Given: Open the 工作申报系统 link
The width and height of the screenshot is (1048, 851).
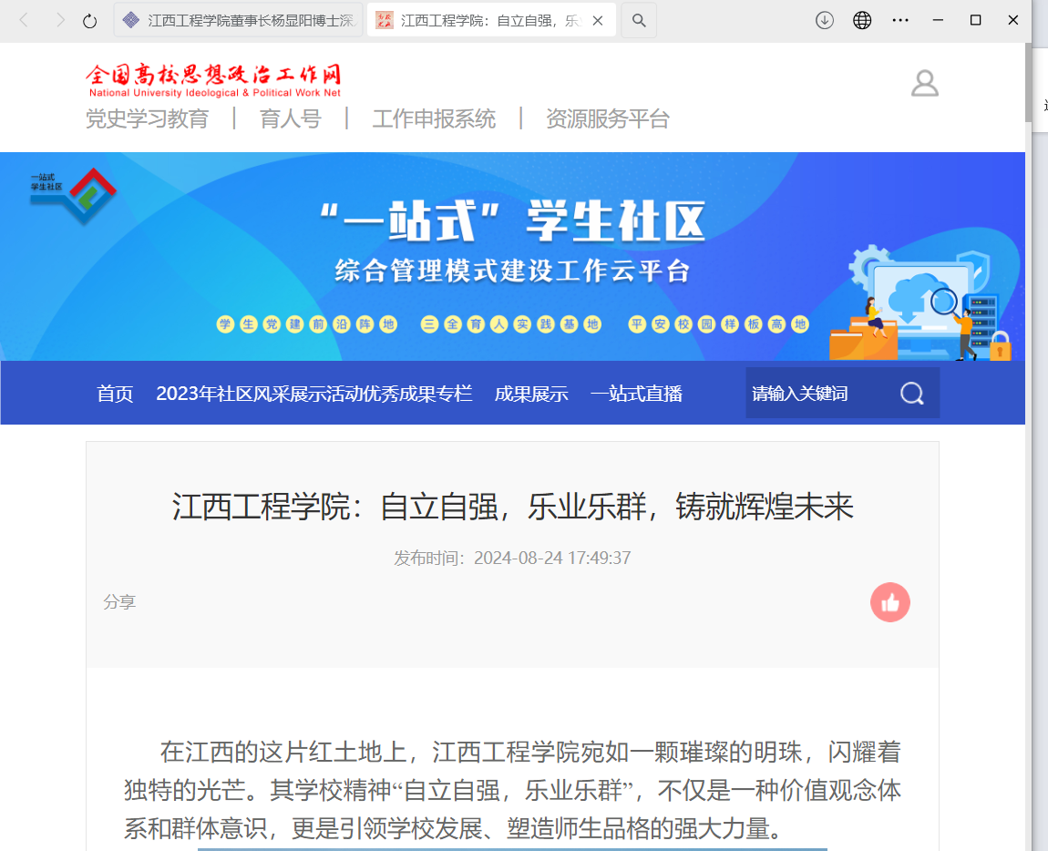Looking at the screenshot, I should (434, 119).
